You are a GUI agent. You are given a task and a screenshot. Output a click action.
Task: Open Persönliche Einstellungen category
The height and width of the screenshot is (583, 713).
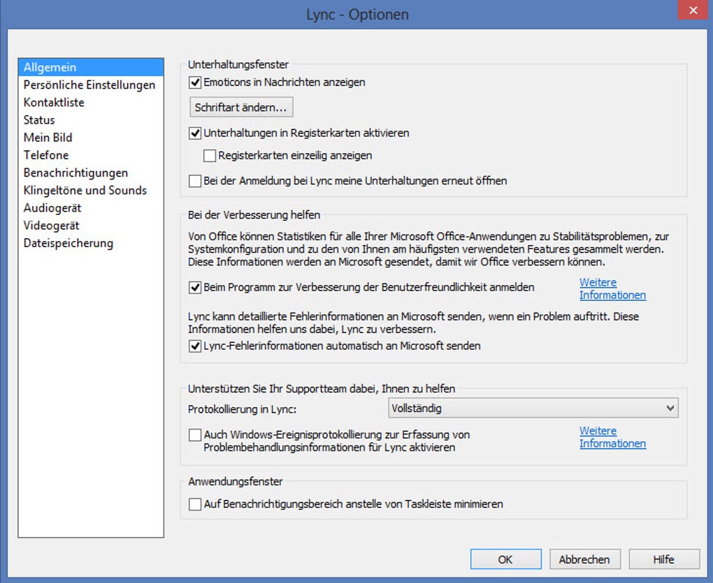click(89, 85)
